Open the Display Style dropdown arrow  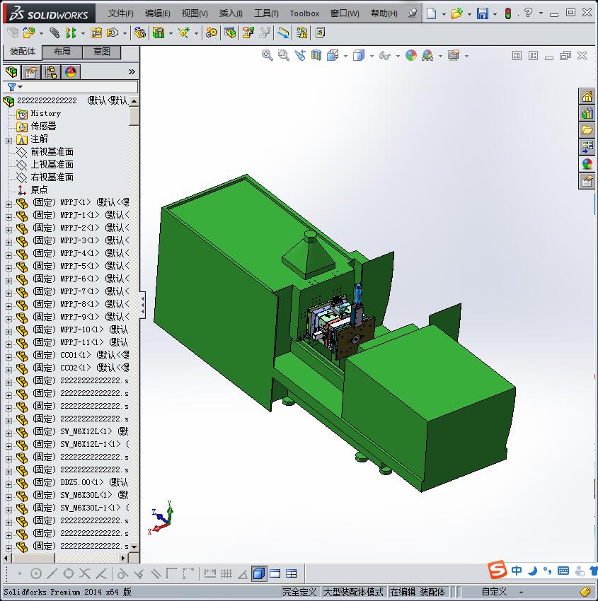tap(372, 57)
